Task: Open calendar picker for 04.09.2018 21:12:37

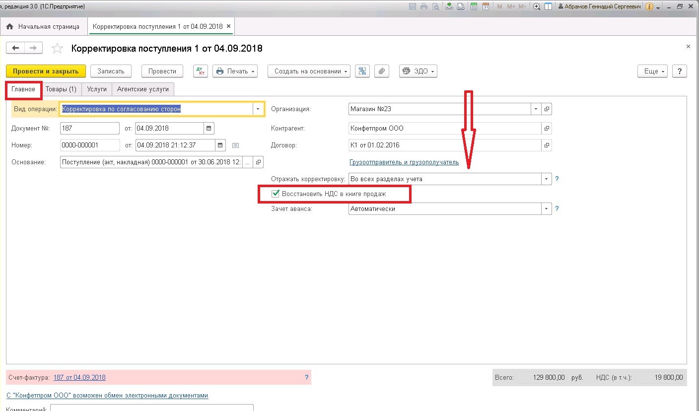Action: (220, 145)
